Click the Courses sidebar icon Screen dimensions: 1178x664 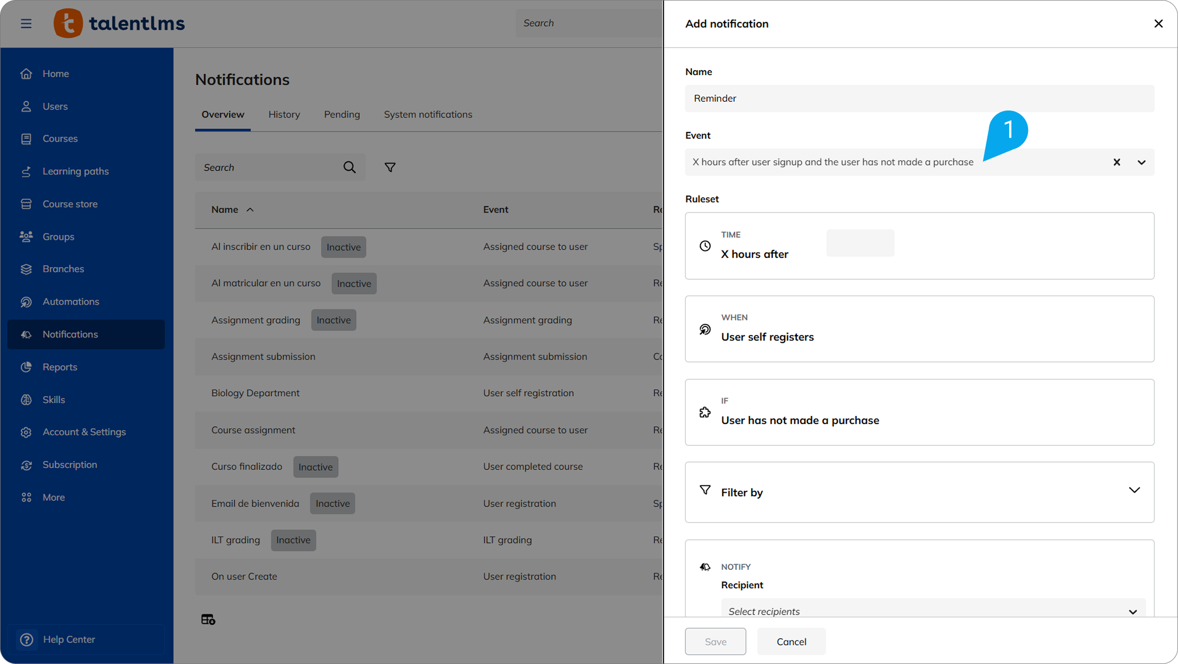[x=26, y=139]
